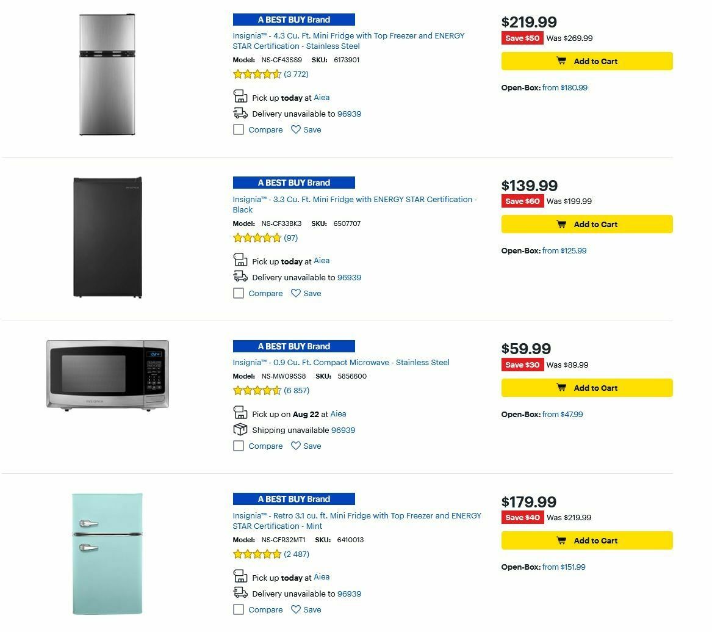The height and width of the screenshot is (632, 712).
Task: Add the Retro mint fridge to cart
Action: tap(586, 540)
